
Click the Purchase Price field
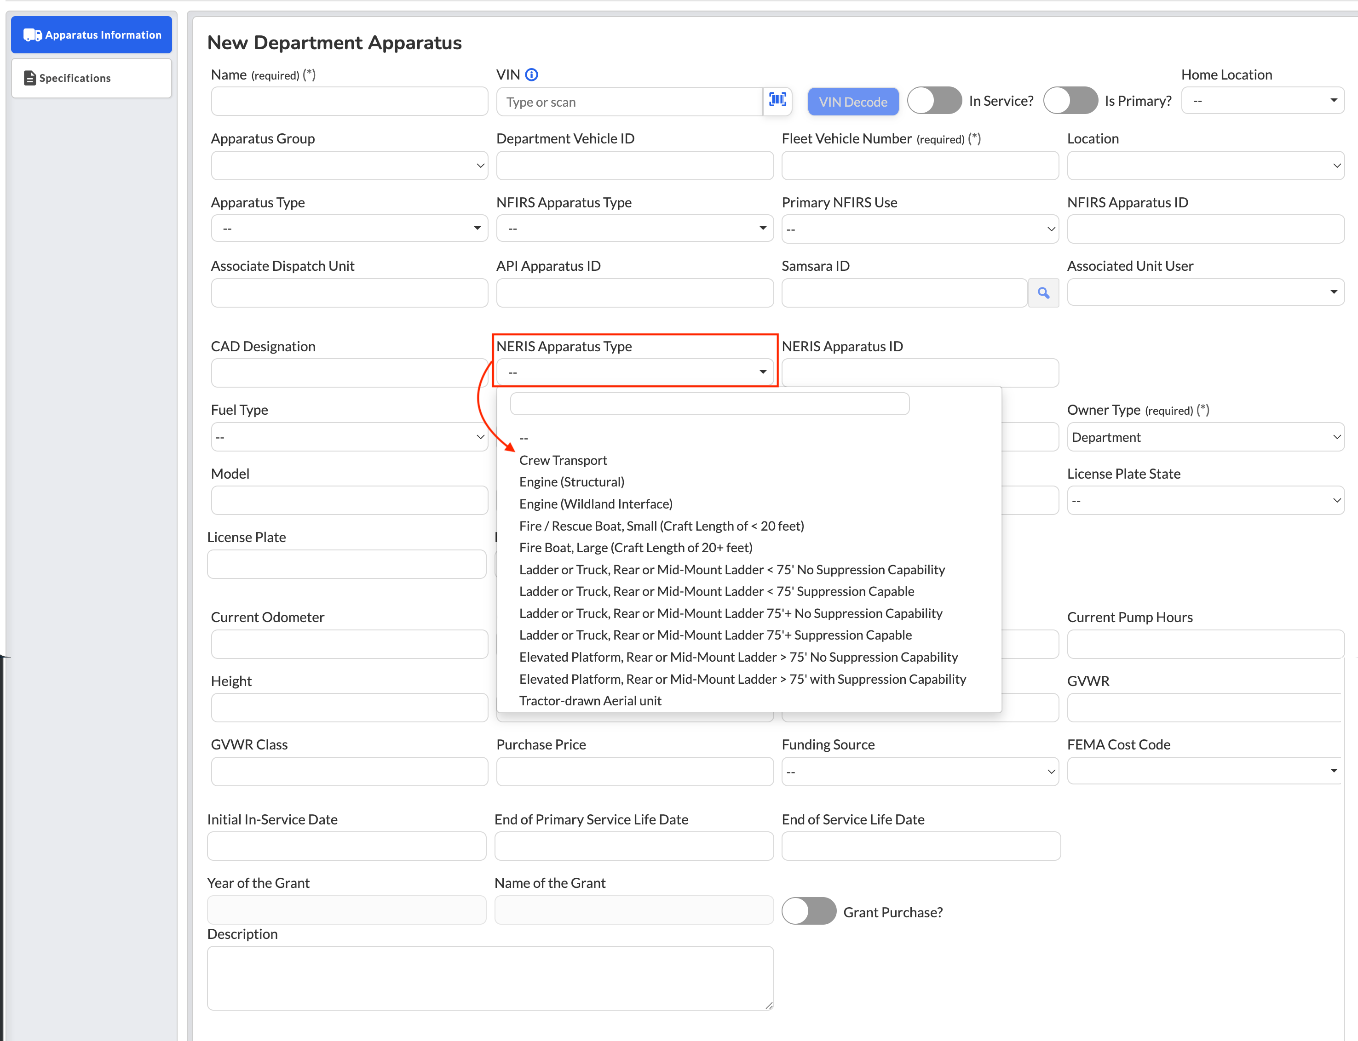pyautogui.click(x=635, y=772)
